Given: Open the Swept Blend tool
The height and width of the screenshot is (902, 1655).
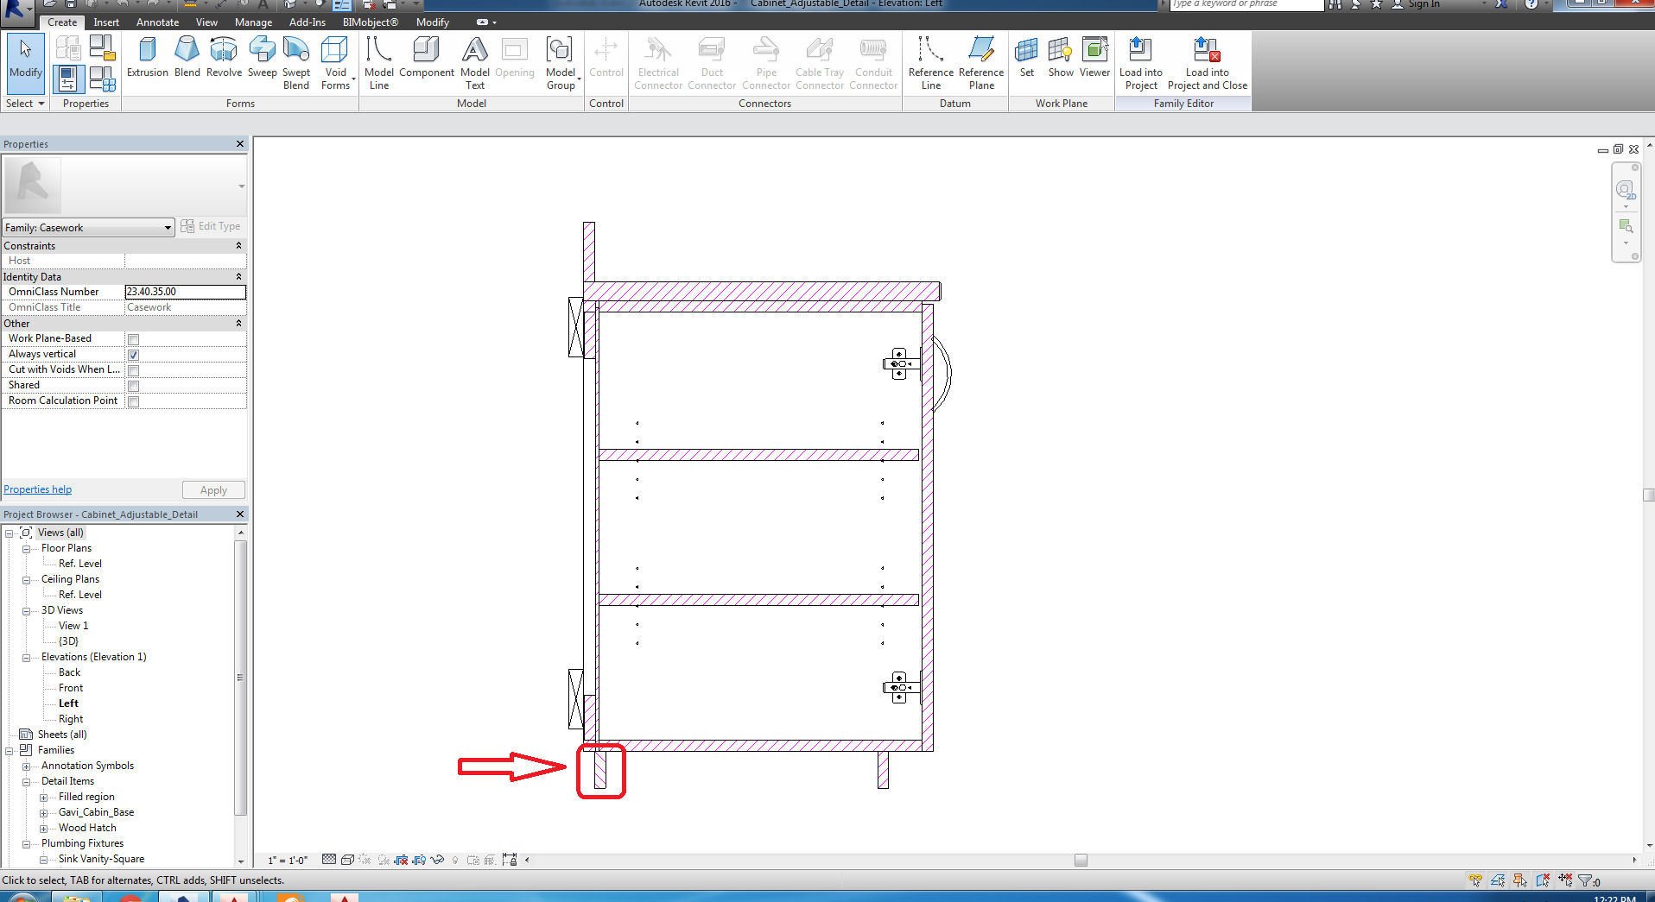Looking at the screenshot, I should [x=295, y=60].
